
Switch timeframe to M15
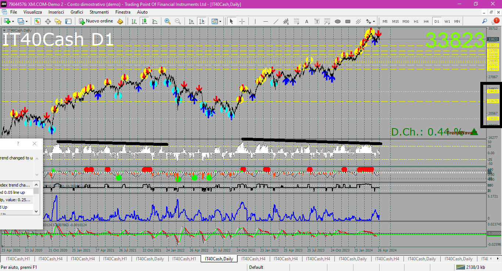(395, 21)
